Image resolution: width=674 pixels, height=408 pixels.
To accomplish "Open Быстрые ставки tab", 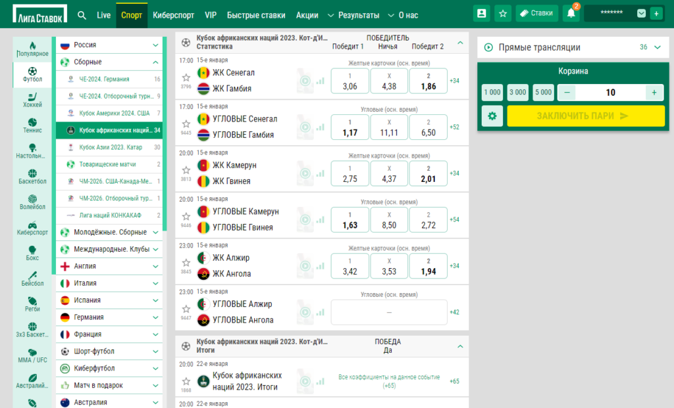I will click(x=256, y=15).
